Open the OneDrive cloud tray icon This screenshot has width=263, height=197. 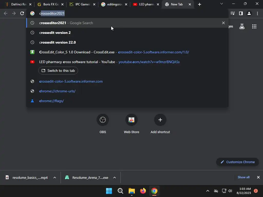tap(216, 191)
